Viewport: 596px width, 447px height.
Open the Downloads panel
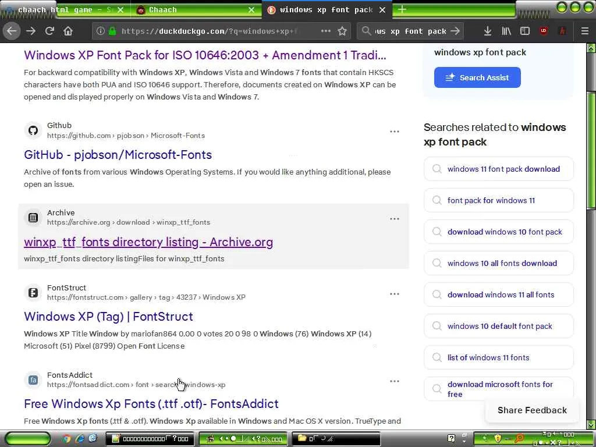pyautogui.click(x=487, y=31)
